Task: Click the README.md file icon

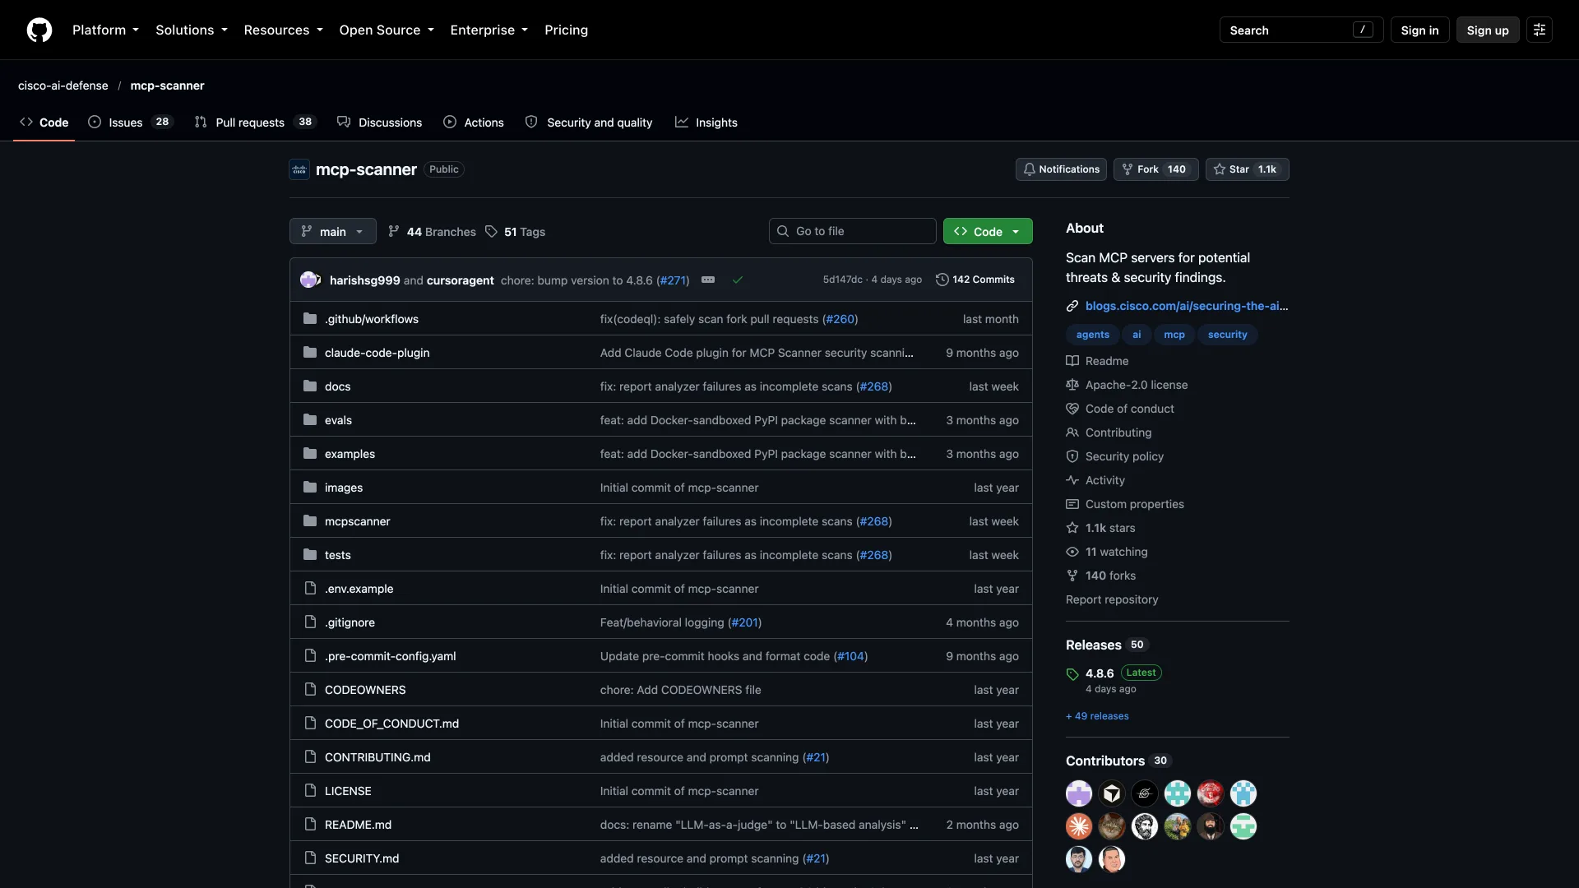Action: click(x=310, y=824)
